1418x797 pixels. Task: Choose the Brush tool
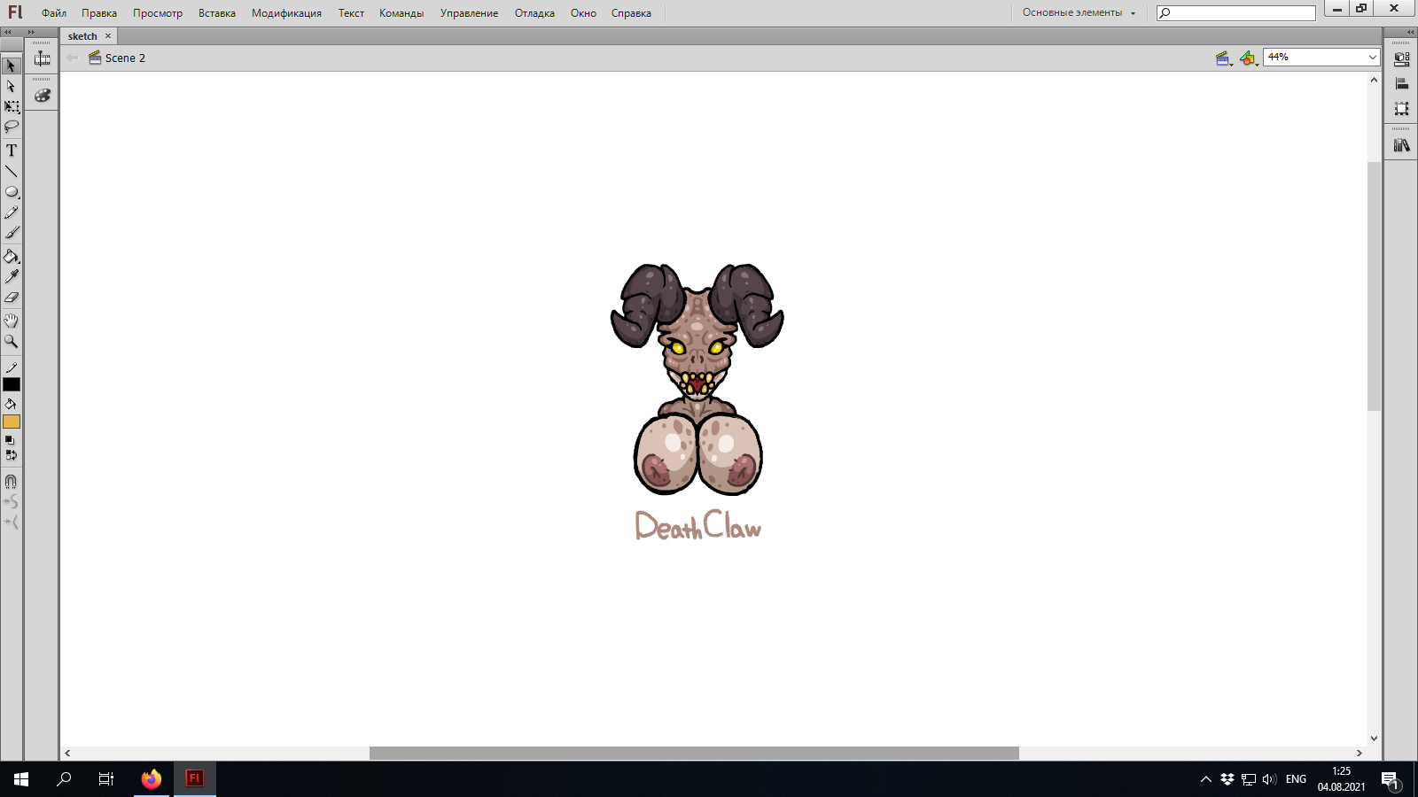12,233
